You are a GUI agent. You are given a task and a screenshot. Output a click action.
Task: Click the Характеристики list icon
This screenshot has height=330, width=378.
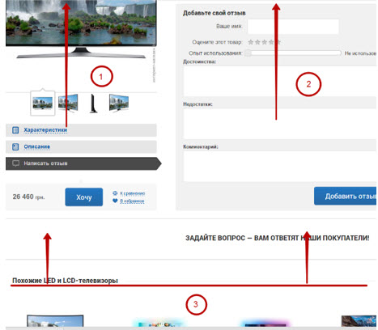pos(15,130)
